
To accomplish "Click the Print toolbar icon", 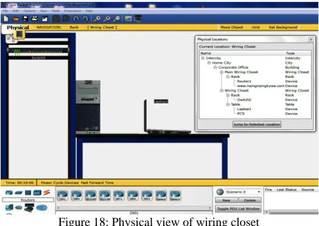I will [x=35, y=19].
